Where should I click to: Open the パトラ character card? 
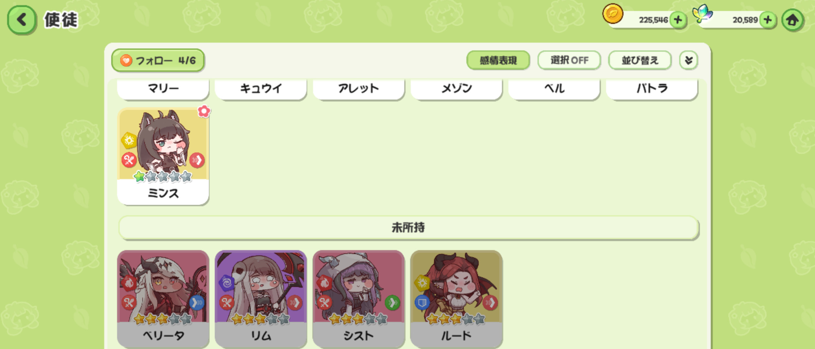tap(652, 89)
